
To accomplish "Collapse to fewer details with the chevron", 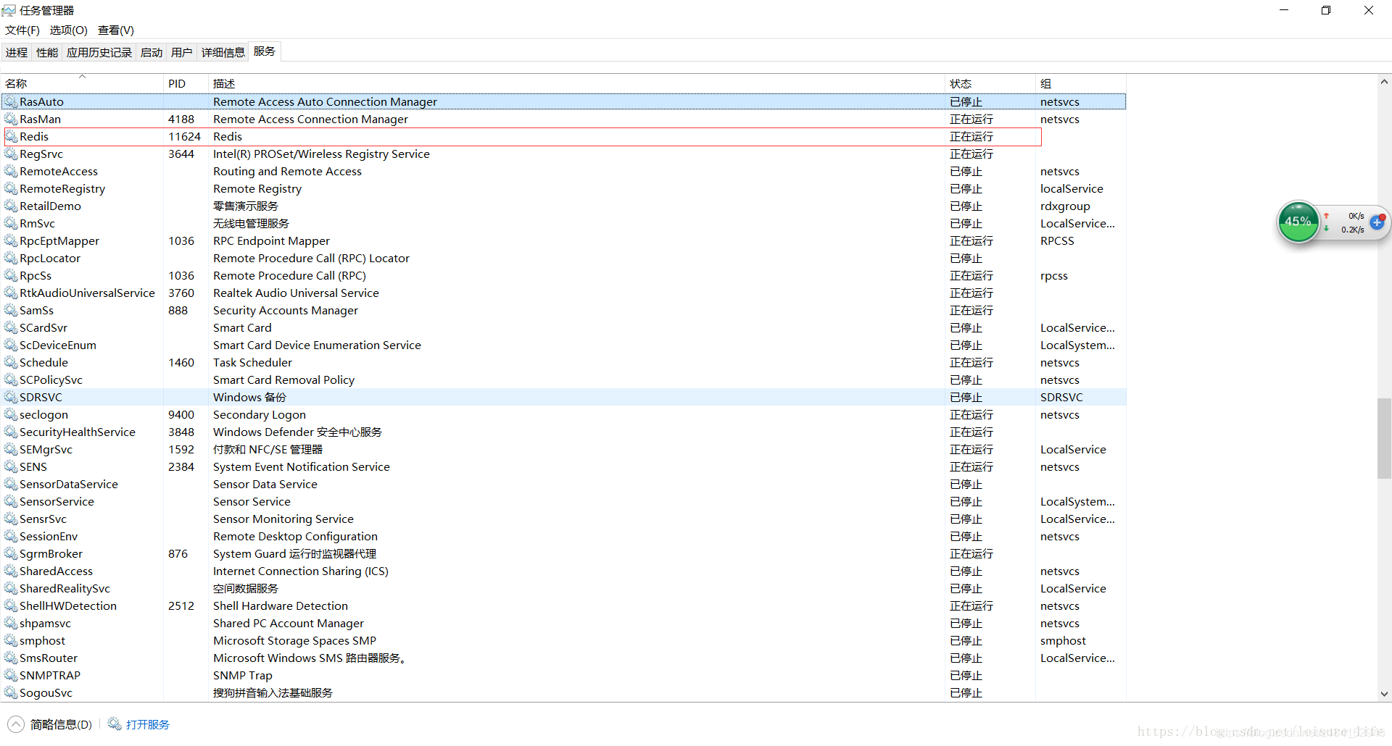I will [16, 724].
